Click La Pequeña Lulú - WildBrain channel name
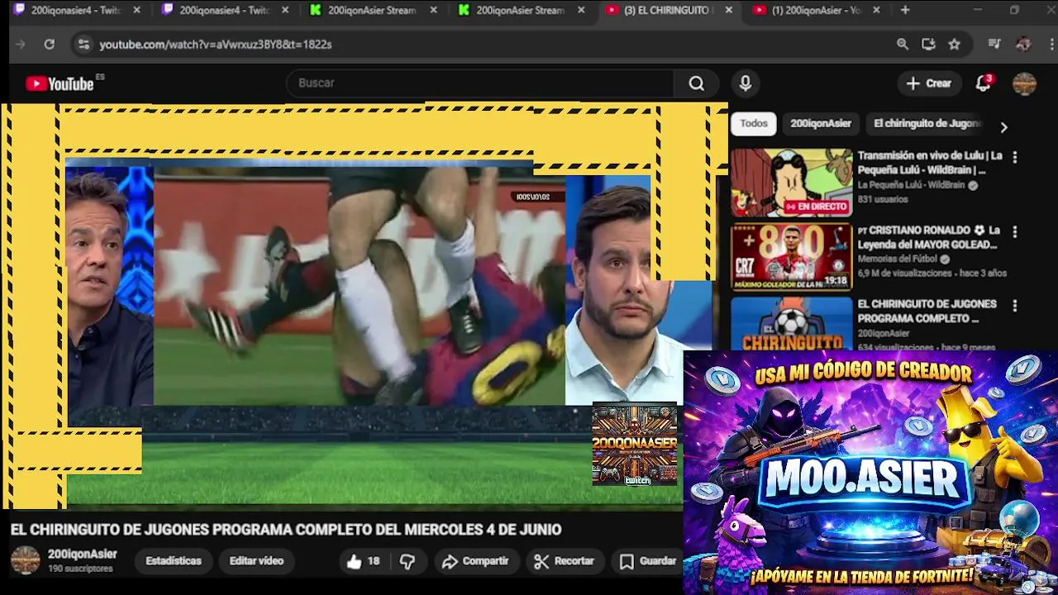The height and width of the screenshot is (595, 1058). [911, 185]
